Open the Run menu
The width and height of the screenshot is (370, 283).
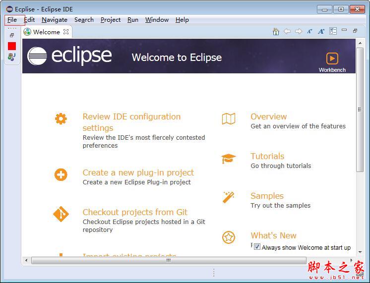click(133, 20)
